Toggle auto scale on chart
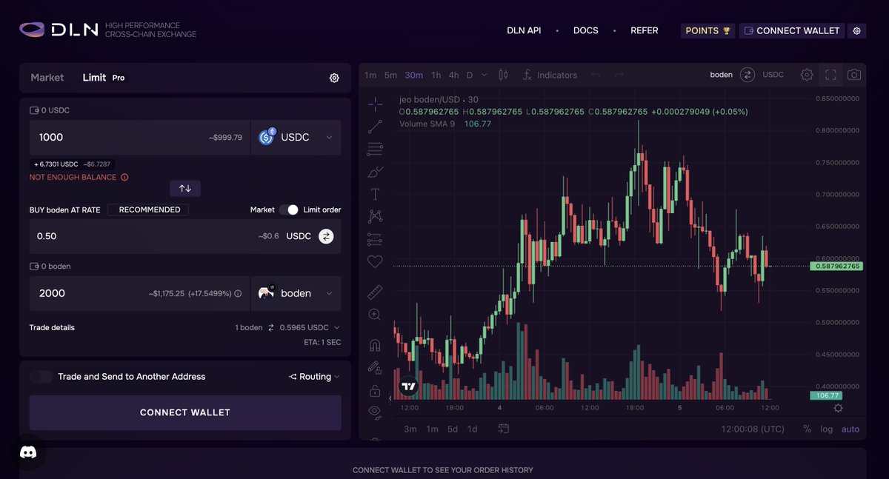The height and width of the screenshot is (479, 889). [x=850, y=429]
